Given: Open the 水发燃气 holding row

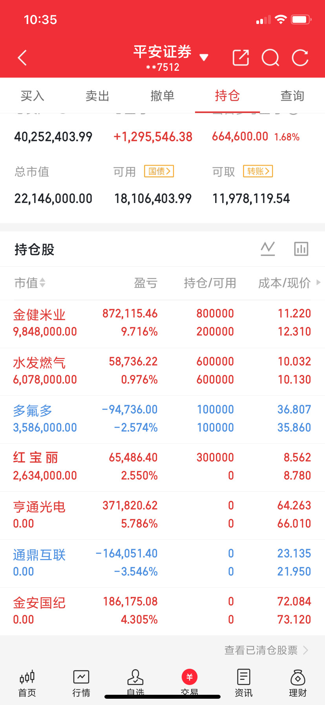Looking at the screenshot, I should (162, 371).
